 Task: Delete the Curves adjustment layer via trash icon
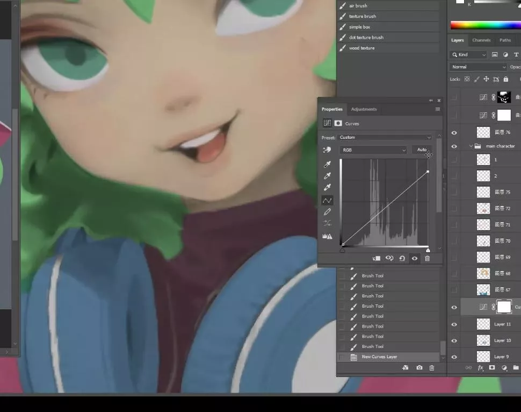click(x=428, y=259)
